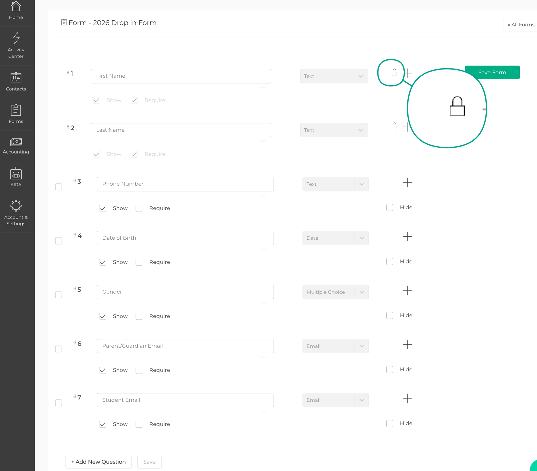This screenshot has height=471, width=537.
Task: Click Add New Question button
Action: click(x=98, y=462)
